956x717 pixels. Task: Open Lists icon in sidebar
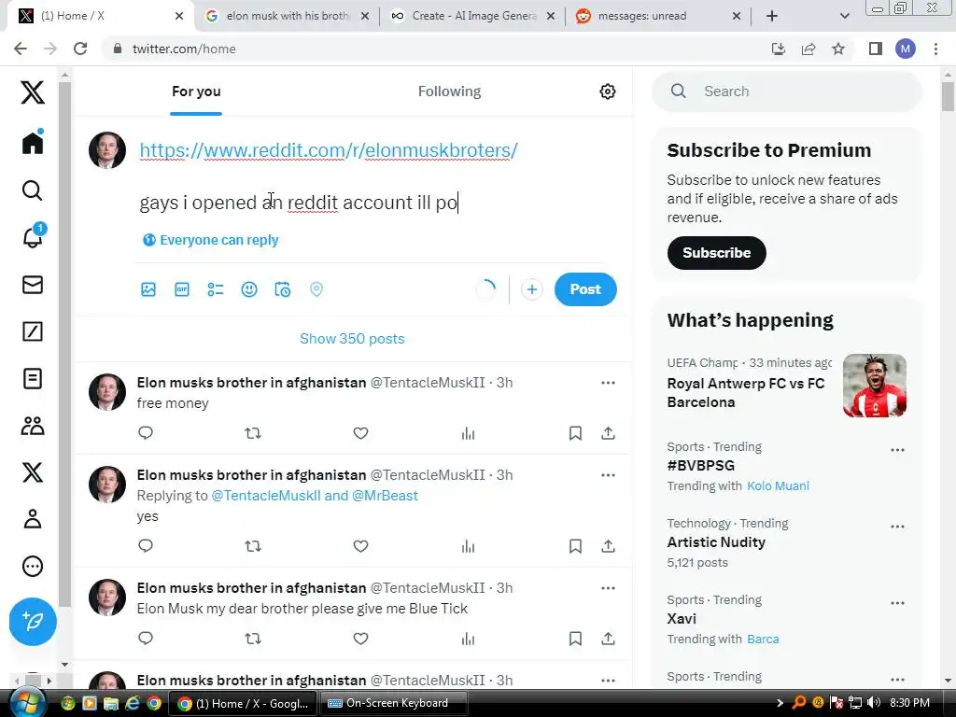[33, 379]
